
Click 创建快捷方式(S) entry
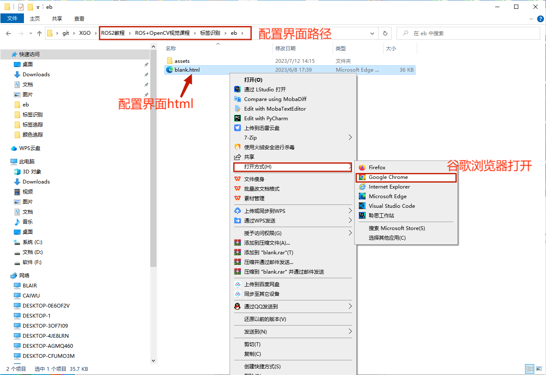coord(293,367)
